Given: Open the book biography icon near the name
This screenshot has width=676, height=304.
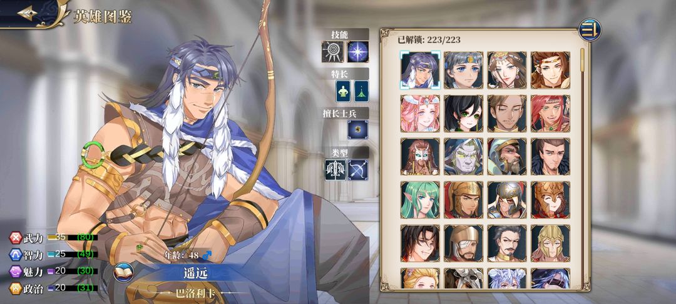Looking at the screenshot, I should (x=123, y=273).
